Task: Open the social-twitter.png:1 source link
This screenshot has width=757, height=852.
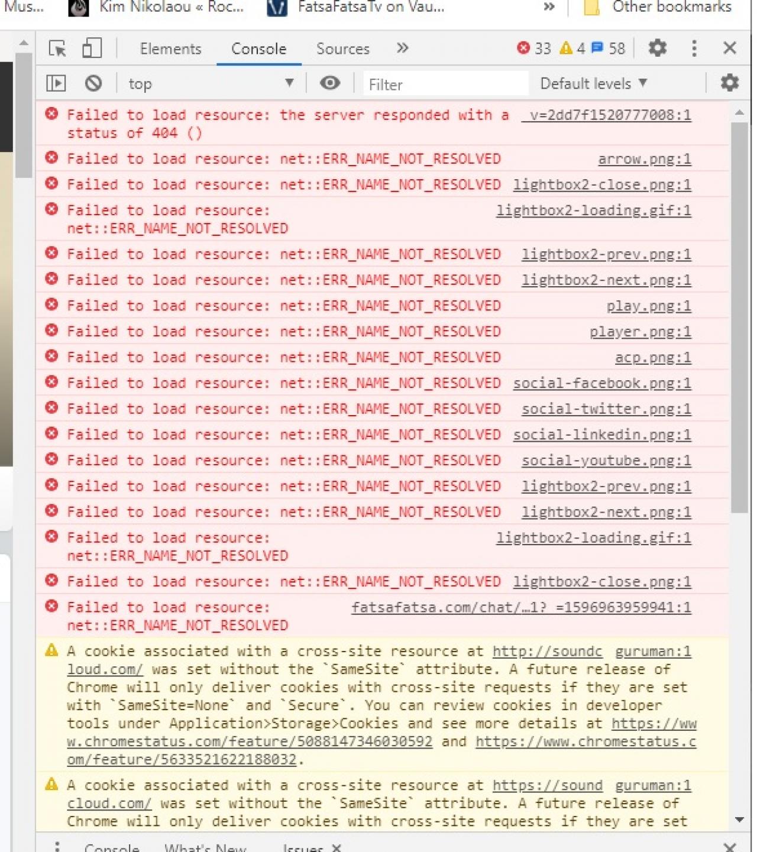Action: point(606,409)
